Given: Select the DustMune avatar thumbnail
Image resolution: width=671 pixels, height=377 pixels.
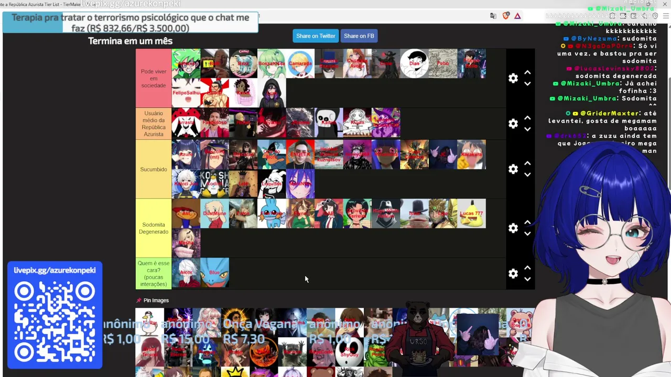Looking at the screenshot, I should tap(214, 214).
